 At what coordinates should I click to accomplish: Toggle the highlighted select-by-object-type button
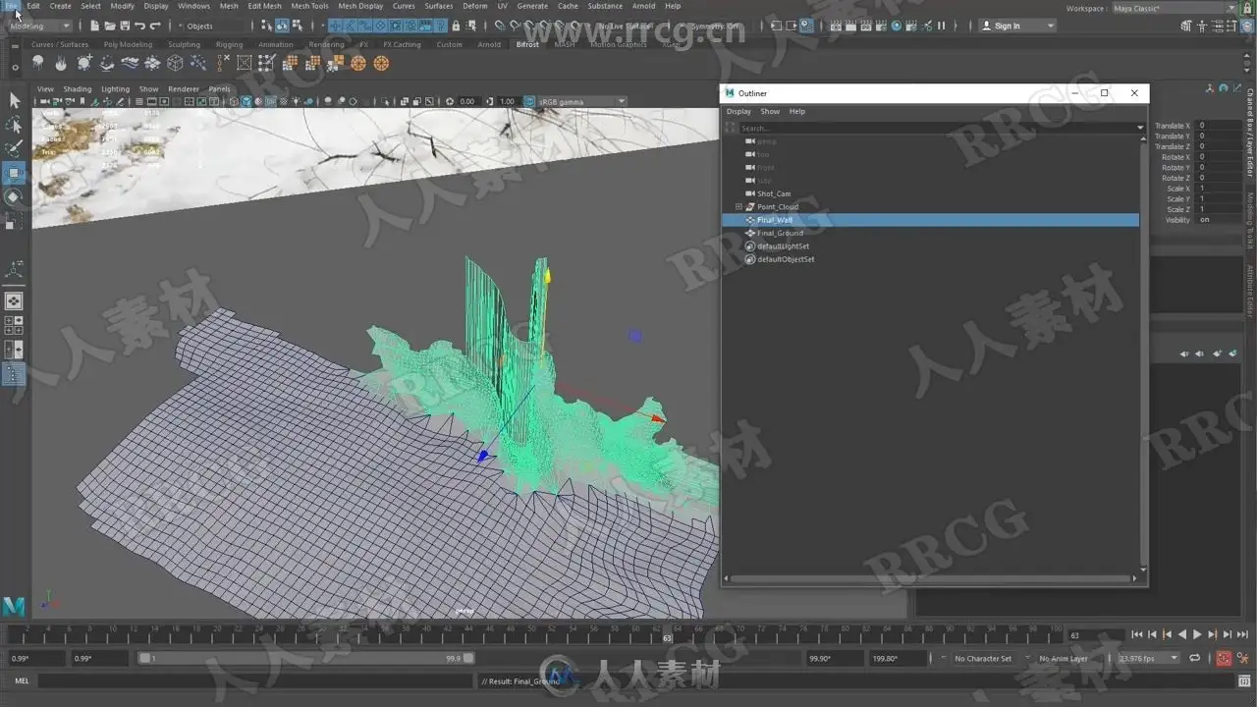(x=282, y=26)
